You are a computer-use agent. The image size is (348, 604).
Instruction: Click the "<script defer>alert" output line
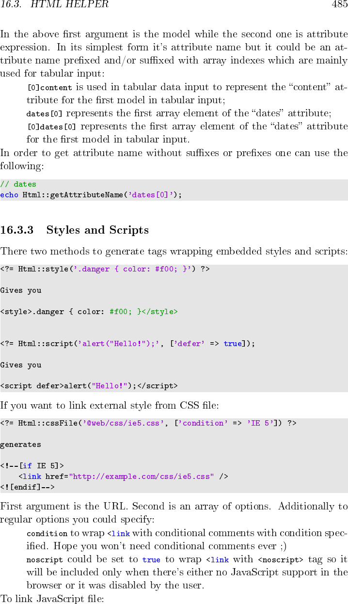click(x=89, y=386)
